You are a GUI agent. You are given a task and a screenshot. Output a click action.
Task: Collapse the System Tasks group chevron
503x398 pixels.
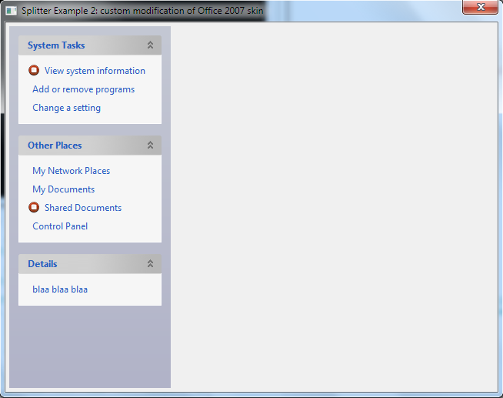click(150, 45)
